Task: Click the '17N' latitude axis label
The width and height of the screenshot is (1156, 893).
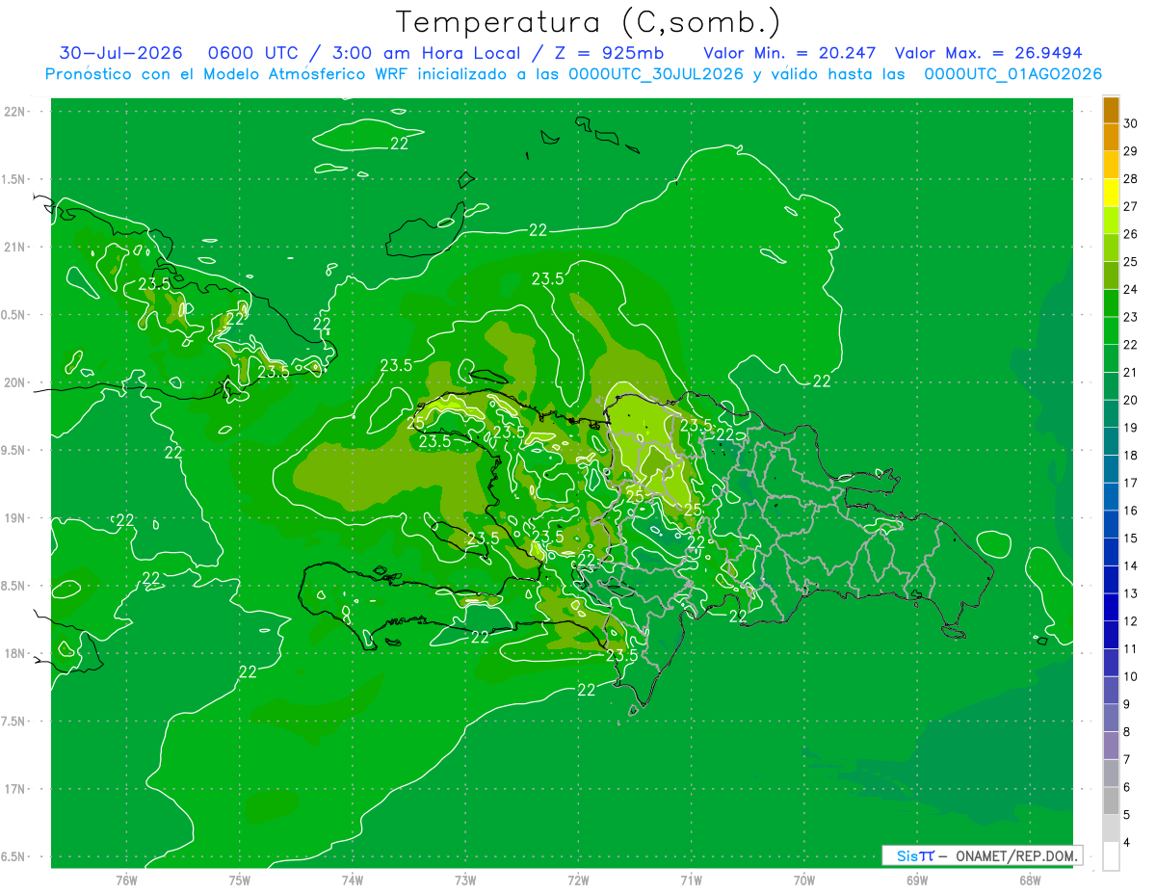Action: tap(15, 789)
